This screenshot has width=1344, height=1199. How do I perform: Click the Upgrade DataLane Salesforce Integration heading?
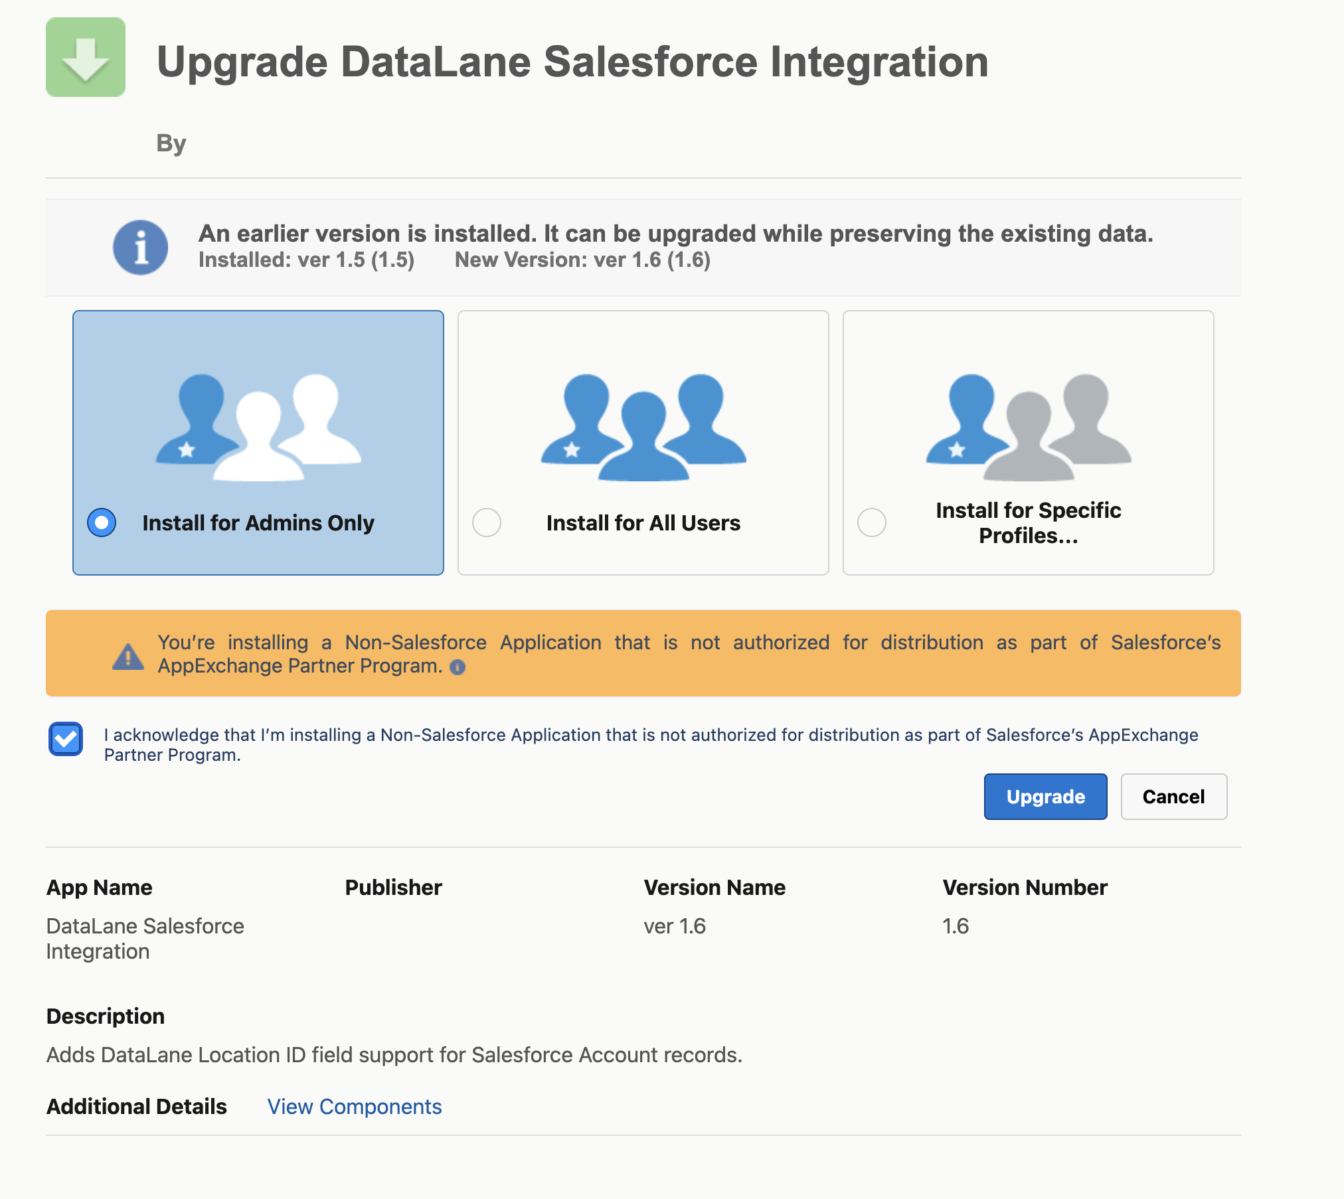(x=572, y=62)
